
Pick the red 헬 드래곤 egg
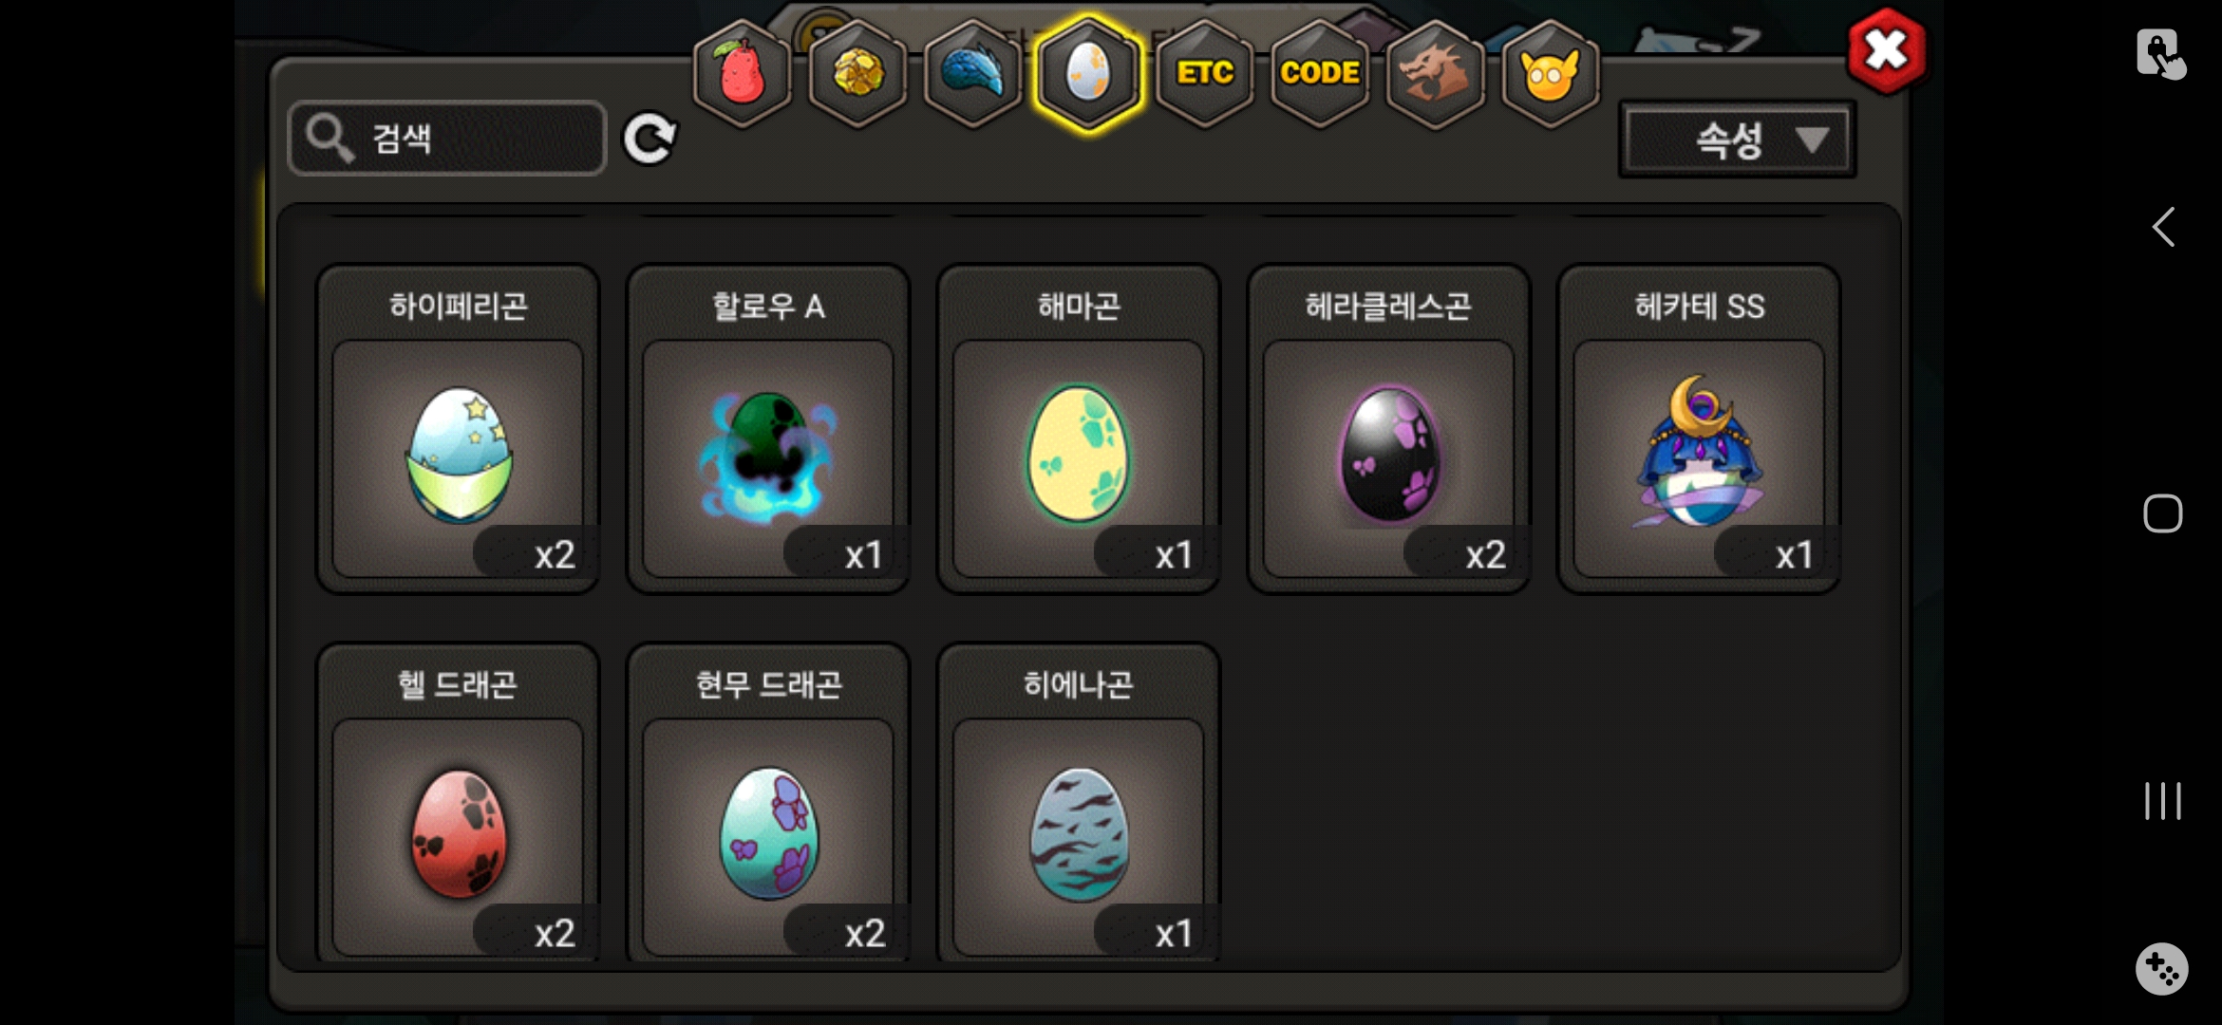pyautogui.click(x=458, y=803)
